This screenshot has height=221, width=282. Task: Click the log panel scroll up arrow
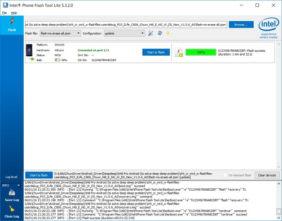(x=279, y=184)
